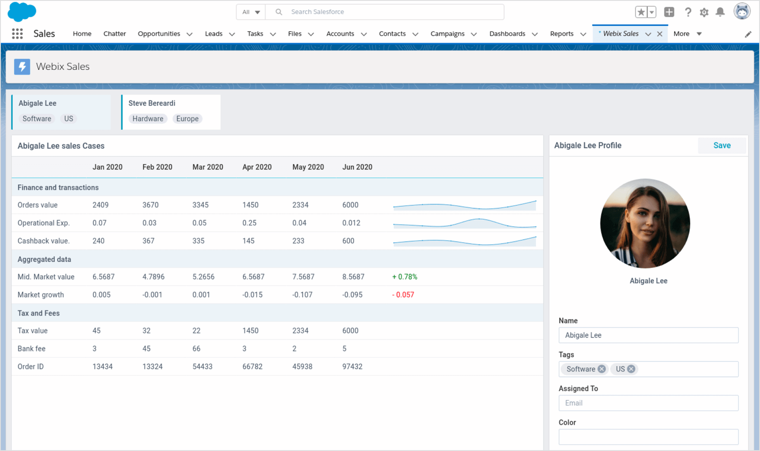The image size is (760, 451).
Task: Click the Name input field
Action: coord(649,335)
